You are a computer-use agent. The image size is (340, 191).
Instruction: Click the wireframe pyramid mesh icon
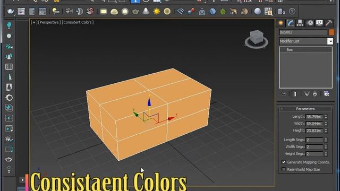[x=202, y=11]
